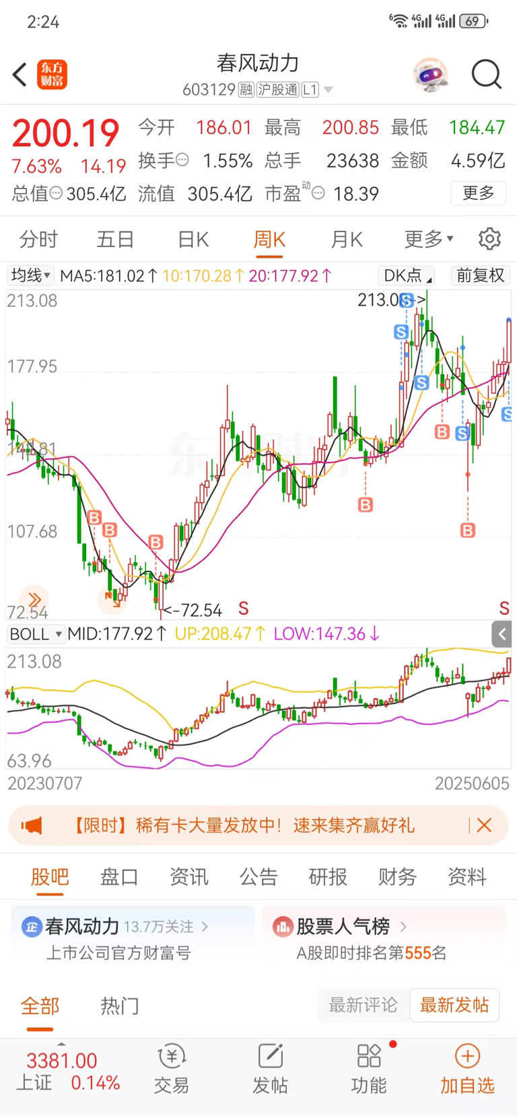This screenshot has width=517, height=1116.
Task: Tap the back arrow icon
Action: click(x=20, y=75)
